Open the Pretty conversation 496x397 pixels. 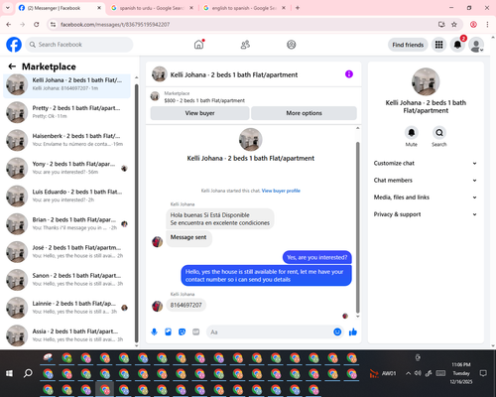(x=66, y=112)
